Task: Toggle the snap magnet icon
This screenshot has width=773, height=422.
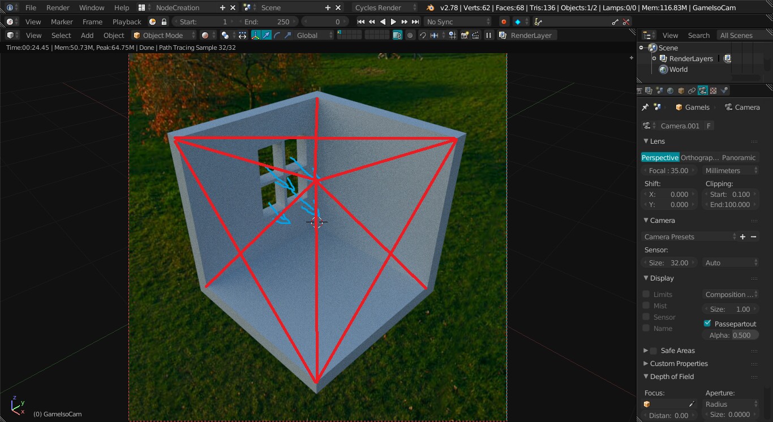Action: click(x=423, y=35)
